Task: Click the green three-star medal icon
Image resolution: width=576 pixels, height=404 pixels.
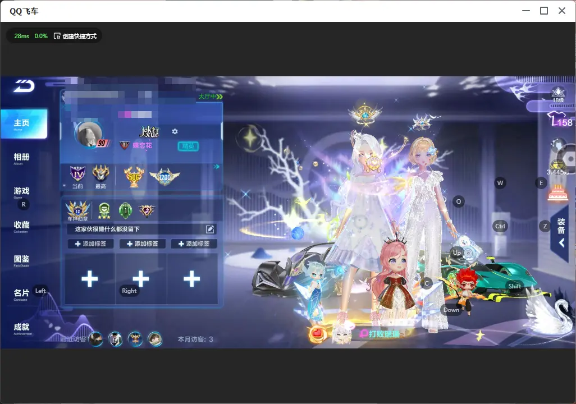Action: pos(104,210)
